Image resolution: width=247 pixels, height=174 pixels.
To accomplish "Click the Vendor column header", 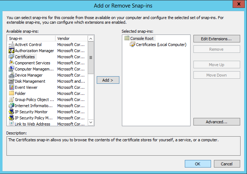I will [x=71, y=38].
